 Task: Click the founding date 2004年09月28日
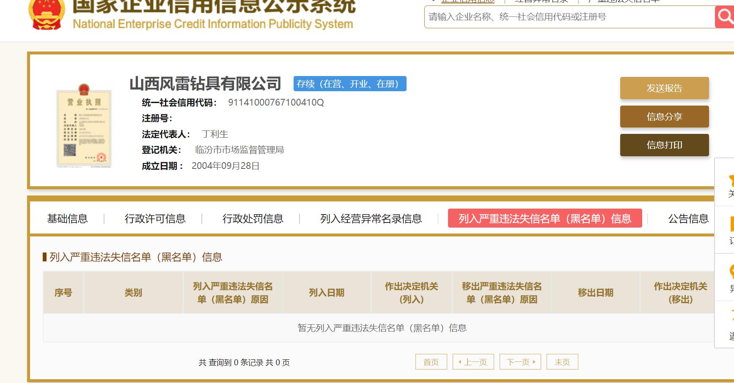[x=225, y=166]
